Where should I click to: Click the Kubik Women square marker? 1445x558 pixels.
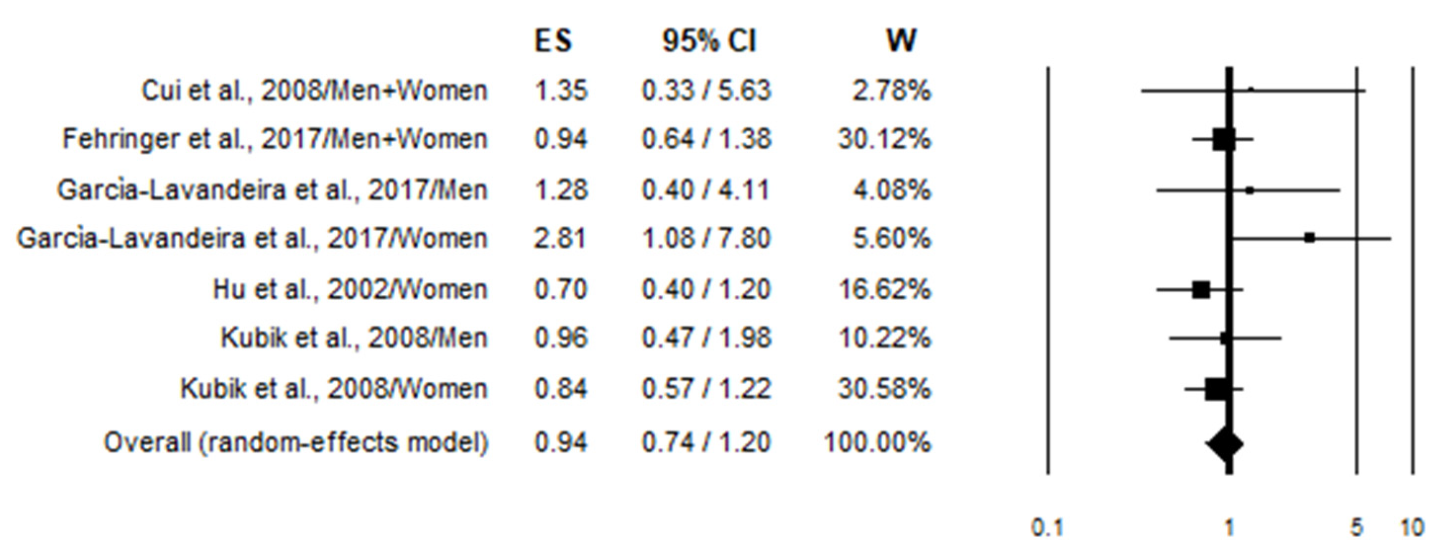click(1215, 389)
